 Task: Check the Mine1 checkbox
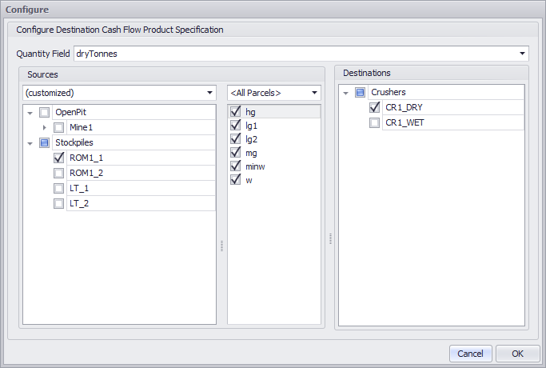59,127
